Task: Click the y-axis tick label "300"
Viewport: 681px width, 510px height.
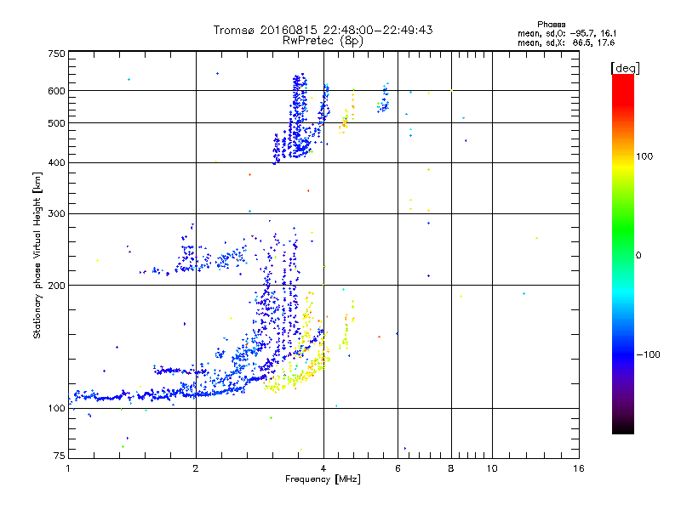Action: (x=56, y=213)
